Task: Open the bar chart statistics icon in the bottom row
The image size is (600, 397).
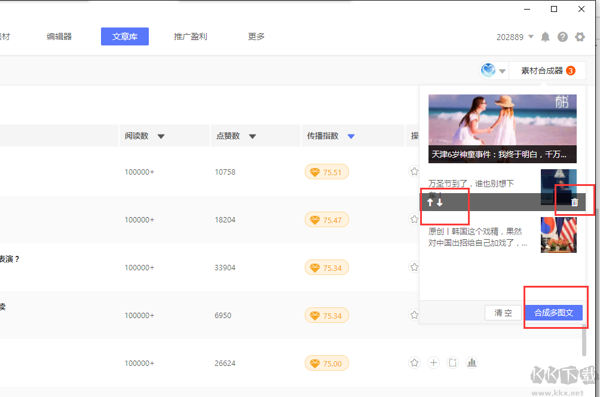Action: [x=472, y=363]
